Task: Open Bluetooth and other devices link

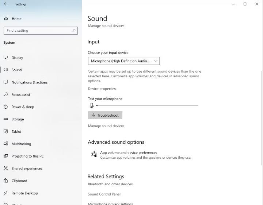Action: (x=110, y=184)
